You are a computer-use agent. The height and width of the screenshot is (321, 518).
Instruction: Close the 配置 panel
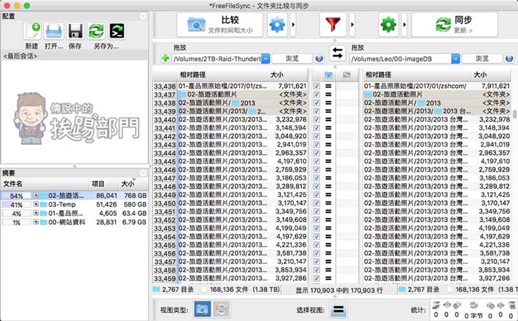143,16
